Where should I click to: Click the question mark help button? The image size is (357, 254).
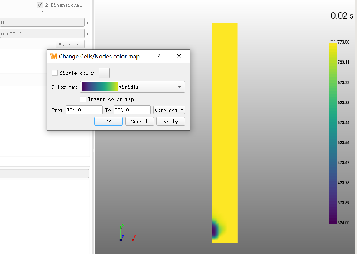click(x=159, y=56)
